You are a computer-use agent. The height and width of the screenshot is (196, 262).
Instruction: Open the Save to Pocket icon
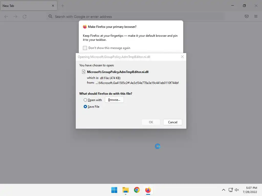point(247,16)
